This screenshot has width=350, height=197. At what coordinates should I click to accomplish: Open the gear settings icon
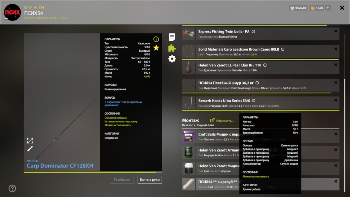(x=172, y=59)
